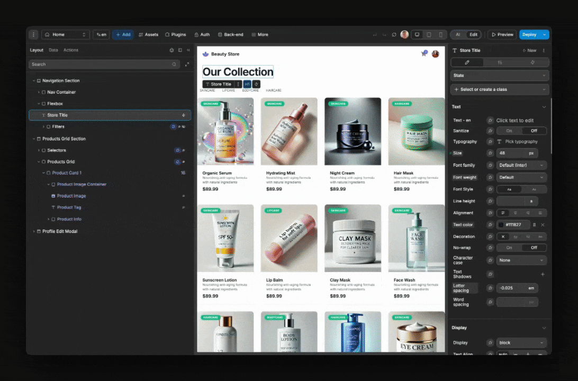Select the left alignment icon
Viewport: 578px width, 381px height.
click(x=503, y=213)
